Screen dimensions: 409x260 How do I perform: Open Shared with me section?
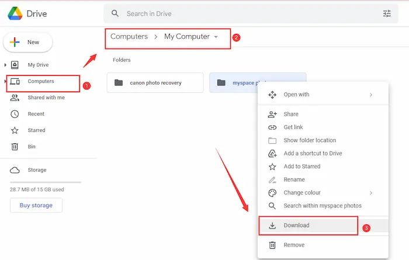click(x=46, y=98)
